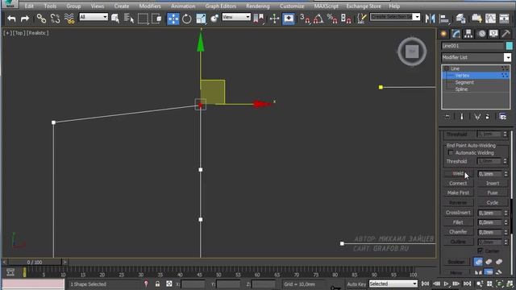Image resolution: width=516 pixels, height=290 pixels.
Task: Switch to the Utilities hammer tab
Action: point(506,34)
